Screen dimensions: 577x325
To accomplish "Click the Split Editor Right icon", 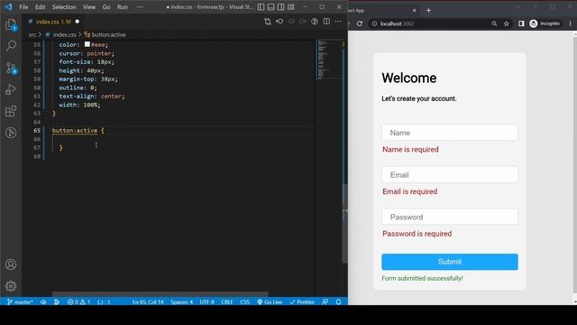I will (x=326, y=22).
